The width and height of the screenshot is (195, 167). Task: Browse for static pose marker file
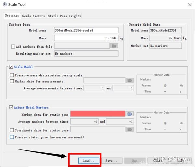(x=130, y=114)
